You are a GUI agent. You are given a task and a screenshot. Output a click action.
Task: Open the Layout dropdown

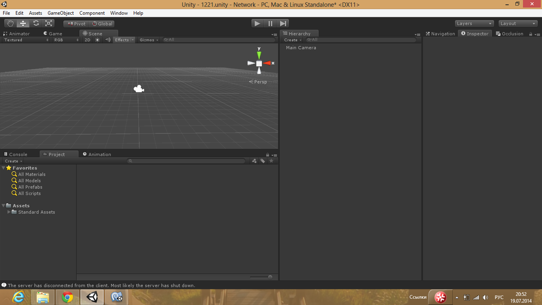click(x=518, y=23)
